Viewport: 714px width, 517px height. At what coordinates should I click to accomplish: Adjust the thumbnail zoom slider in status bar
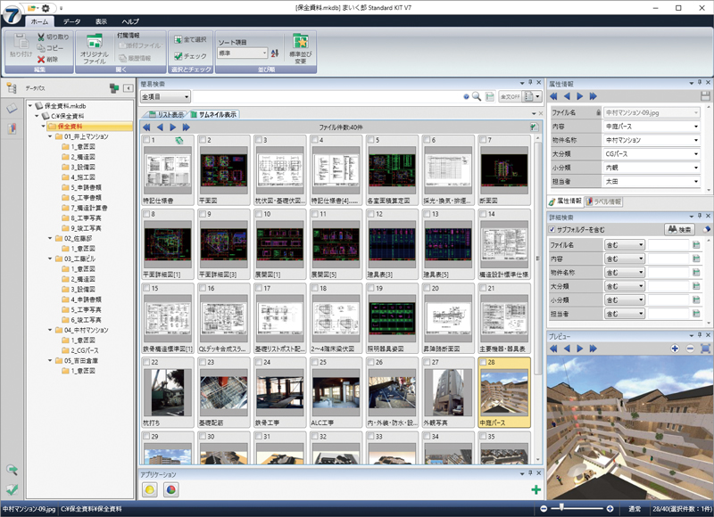[563, 508]
